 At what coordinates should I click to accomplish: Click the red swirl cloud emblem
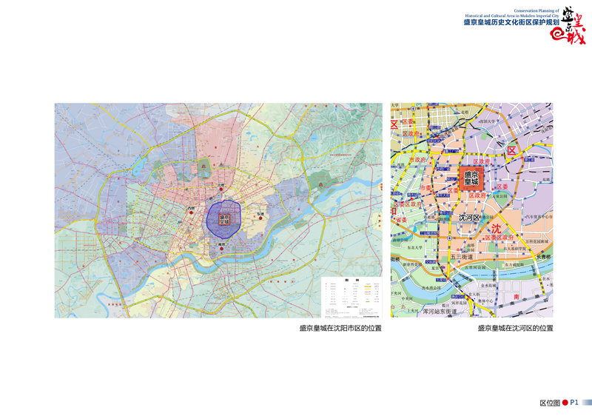pos(559,36)
